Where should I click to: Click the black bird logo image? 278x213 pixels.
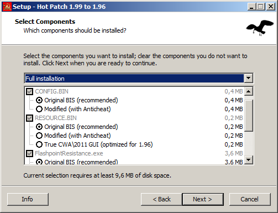(260, 28)
